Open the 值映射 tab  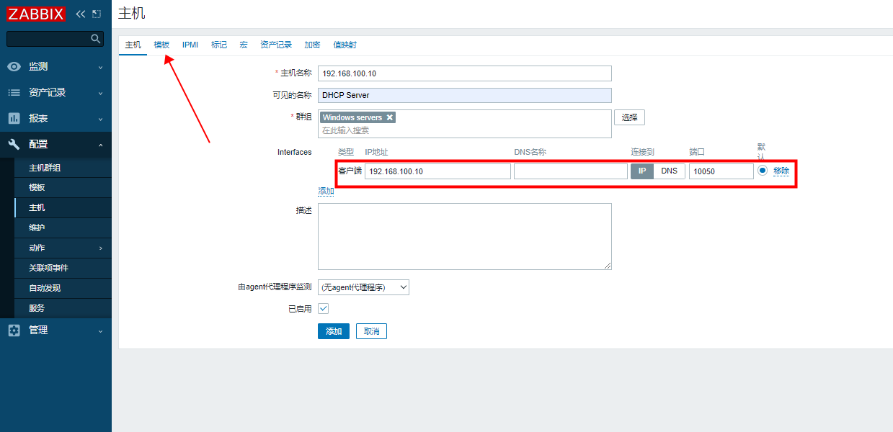pos(345,45)
